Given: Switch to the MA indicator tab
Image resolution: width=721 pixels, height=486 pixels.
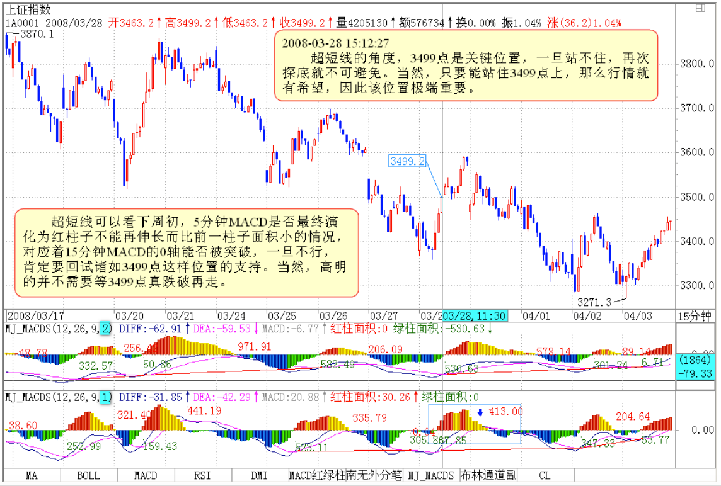Looking at the screenshot, I should 32,475.
